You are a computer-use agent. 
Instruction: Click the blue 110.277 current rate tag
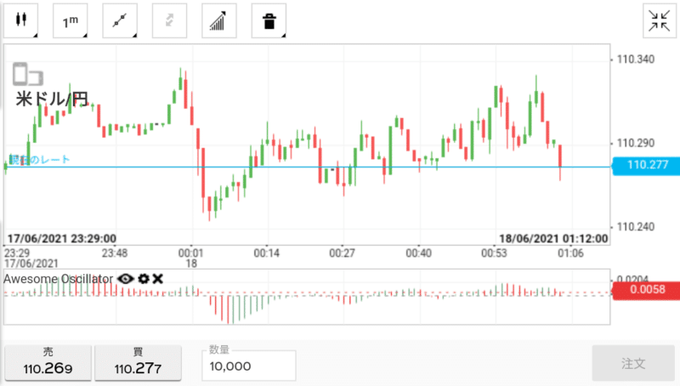pos(646,165)
